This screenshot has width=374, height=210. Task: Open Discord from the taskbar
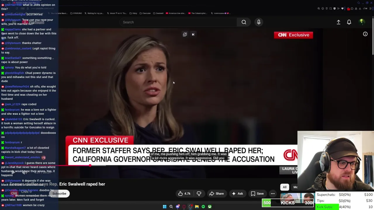coord(177,206)
